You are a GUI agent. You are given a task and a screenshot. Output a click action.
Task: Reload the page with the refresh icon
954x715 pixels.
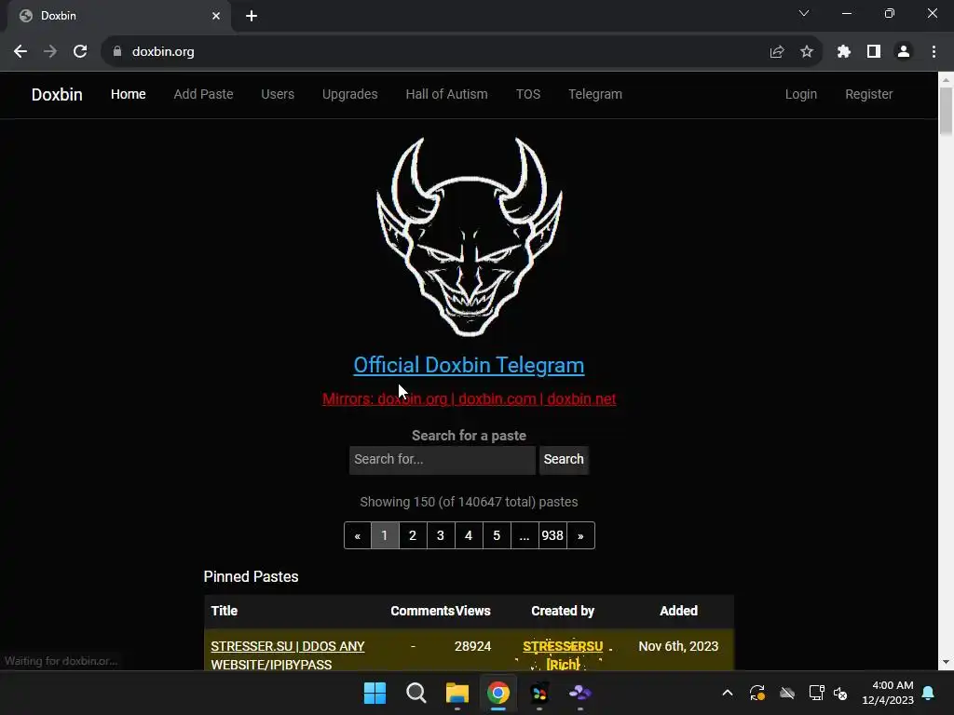80,52
